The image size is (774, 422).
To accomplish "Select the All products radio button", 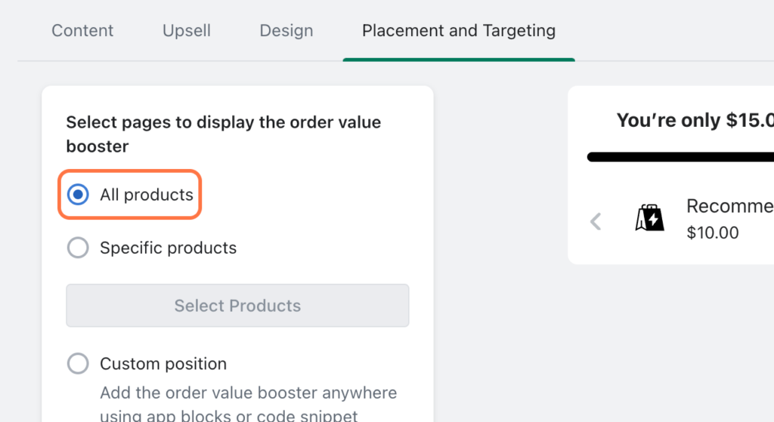I will [78, 195].
